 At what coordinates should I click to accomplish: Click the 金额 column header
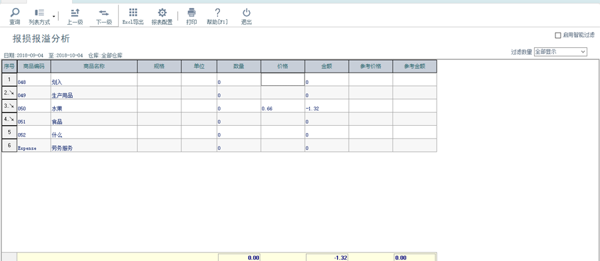tap(327, 66)
